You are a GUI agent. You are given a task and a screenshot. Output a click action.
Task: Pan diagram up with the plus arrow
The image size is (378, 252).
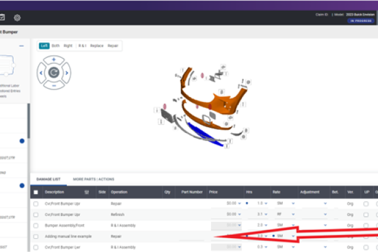[x=54, y=60]
